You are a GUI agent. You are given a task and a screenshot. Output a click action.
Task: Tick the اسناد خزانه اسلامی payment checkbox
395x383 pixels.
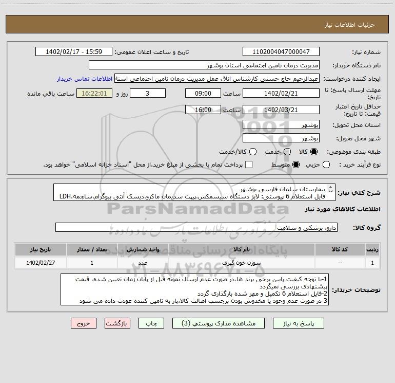[x=249, y=165]
